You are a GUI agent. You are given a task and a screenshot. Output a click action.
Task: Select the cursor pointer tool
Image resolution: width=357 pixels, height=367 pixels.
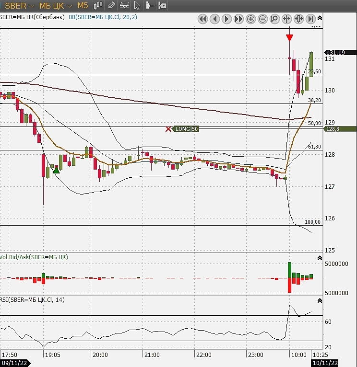137,5
